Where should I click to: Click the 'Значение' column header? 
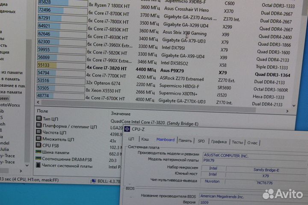pos(121,114)
